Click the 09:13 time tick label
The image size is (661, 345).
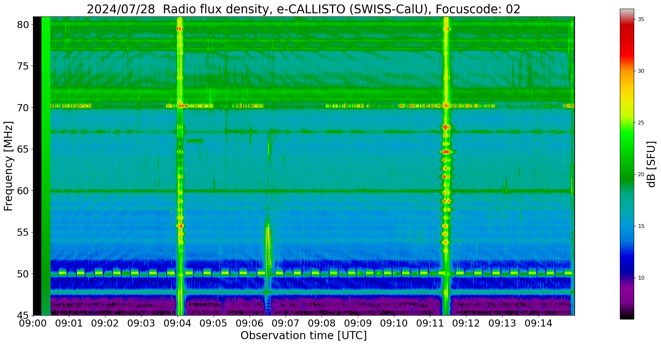502,323
